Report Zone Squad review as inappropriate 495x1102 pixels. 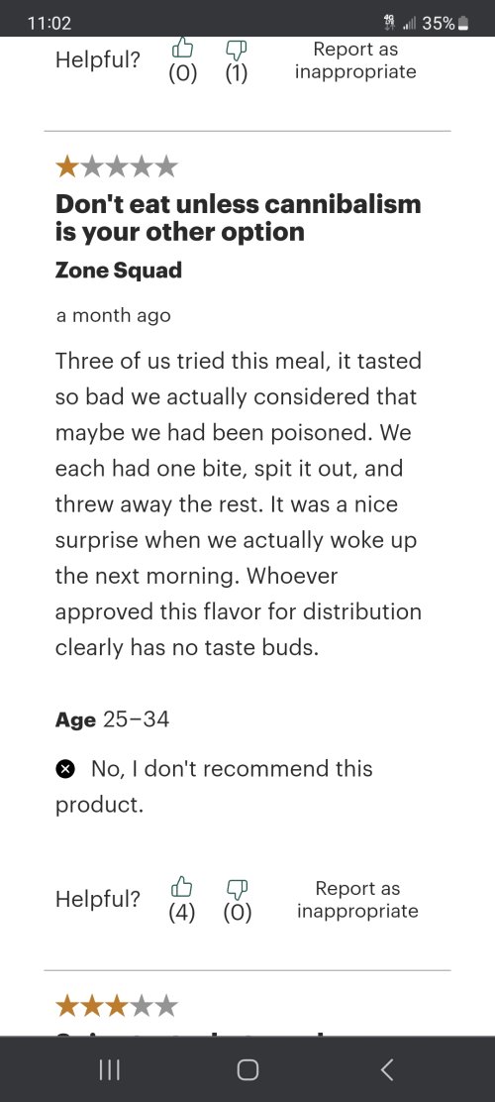[357, 900]
